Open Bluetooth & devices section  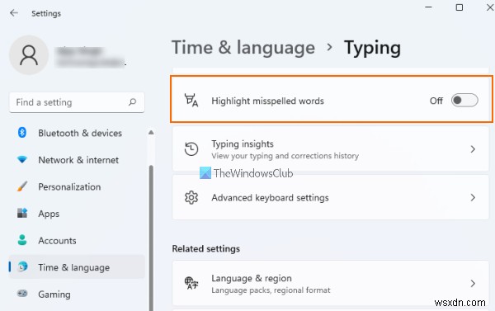tap(77, 133)
